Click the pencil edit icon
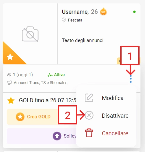The height and width of the screenshot is (152, 145). (x=89, y=98)
